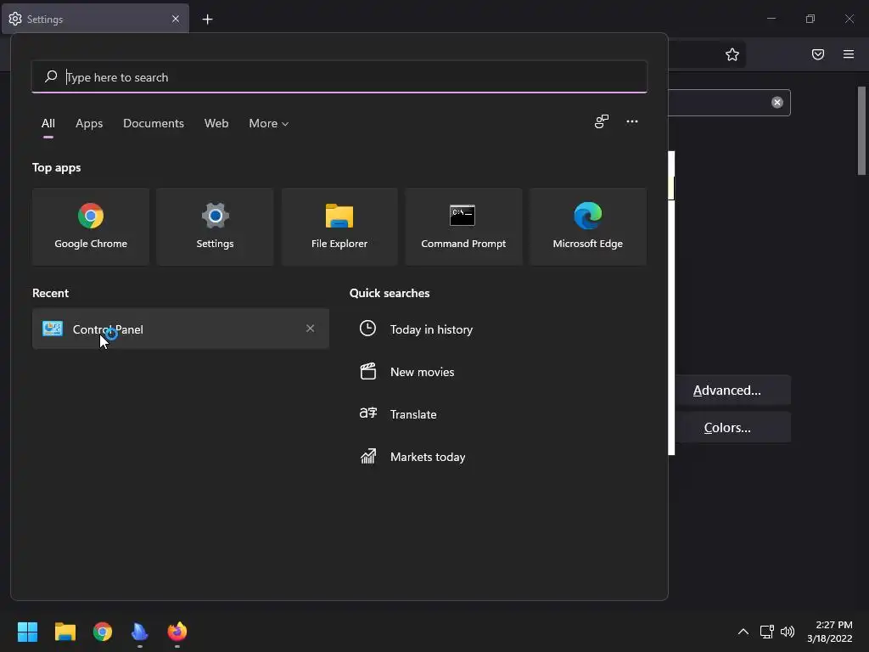Open a new Firefox tab
The height and width of the screenshot is (652, 869).
tap(207, 20)
